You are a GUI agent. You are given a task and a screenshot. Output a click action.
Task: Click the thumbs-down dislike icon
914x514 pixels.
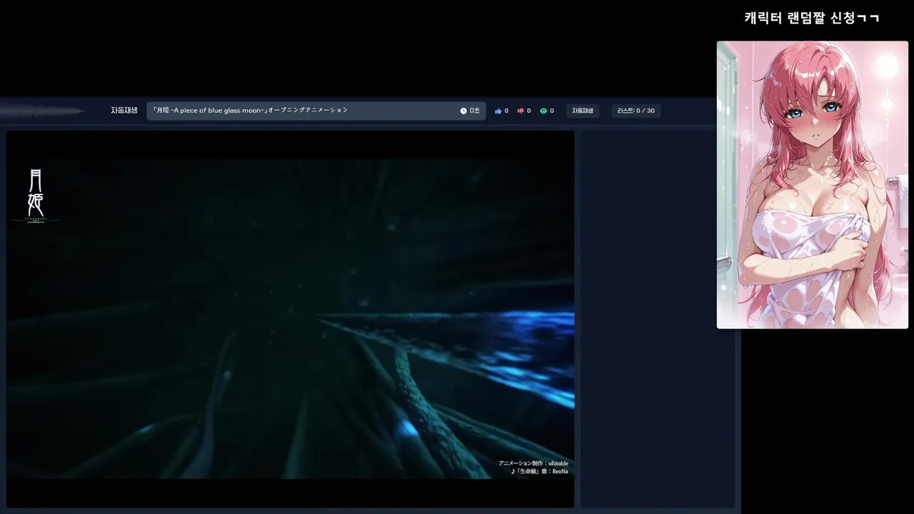coord(521,111)
